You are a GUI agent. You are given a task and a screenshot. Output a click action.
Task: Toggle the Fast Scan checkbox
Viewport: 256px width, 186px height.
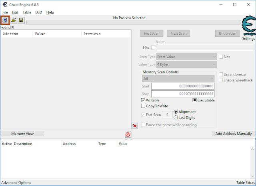[143, 115]
